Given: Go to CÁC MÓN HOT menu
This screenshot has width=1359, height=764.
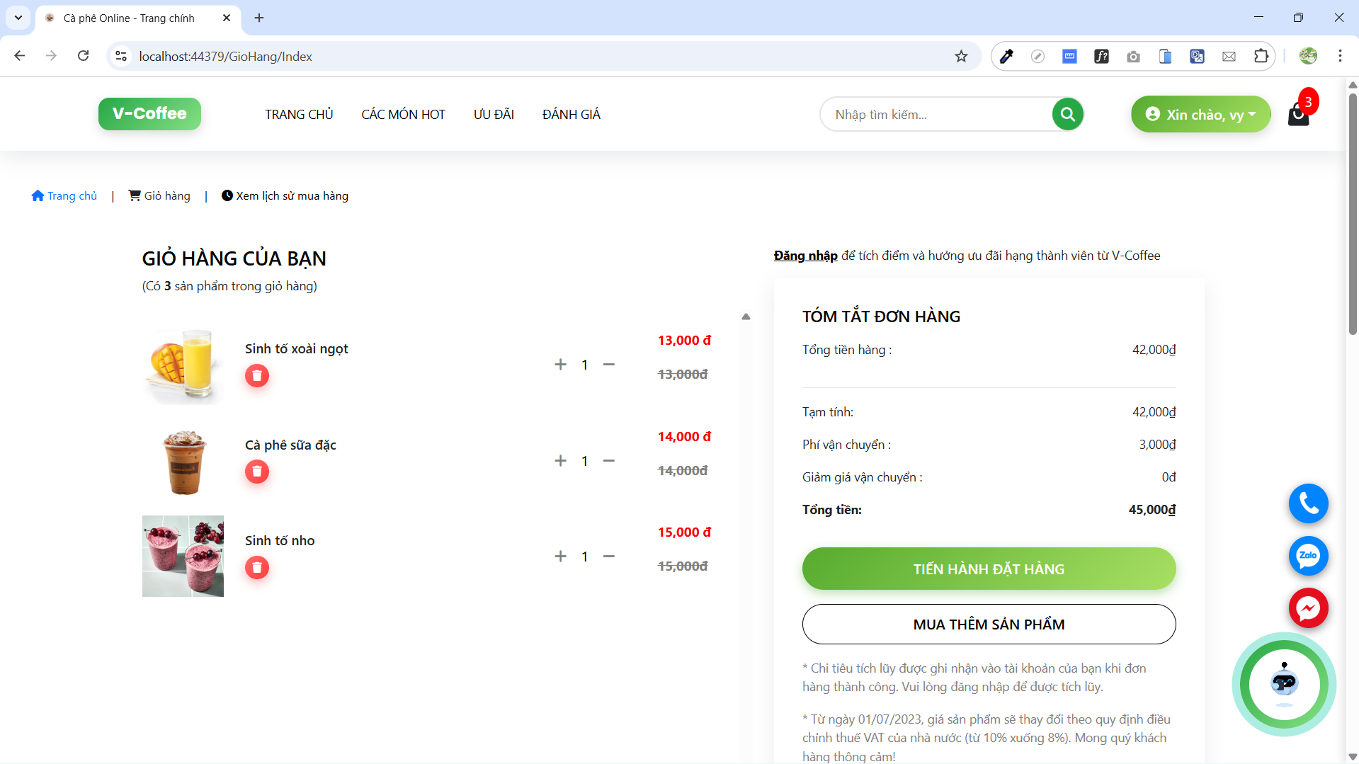Looking at the screenshot, I should tap(403, 115).
